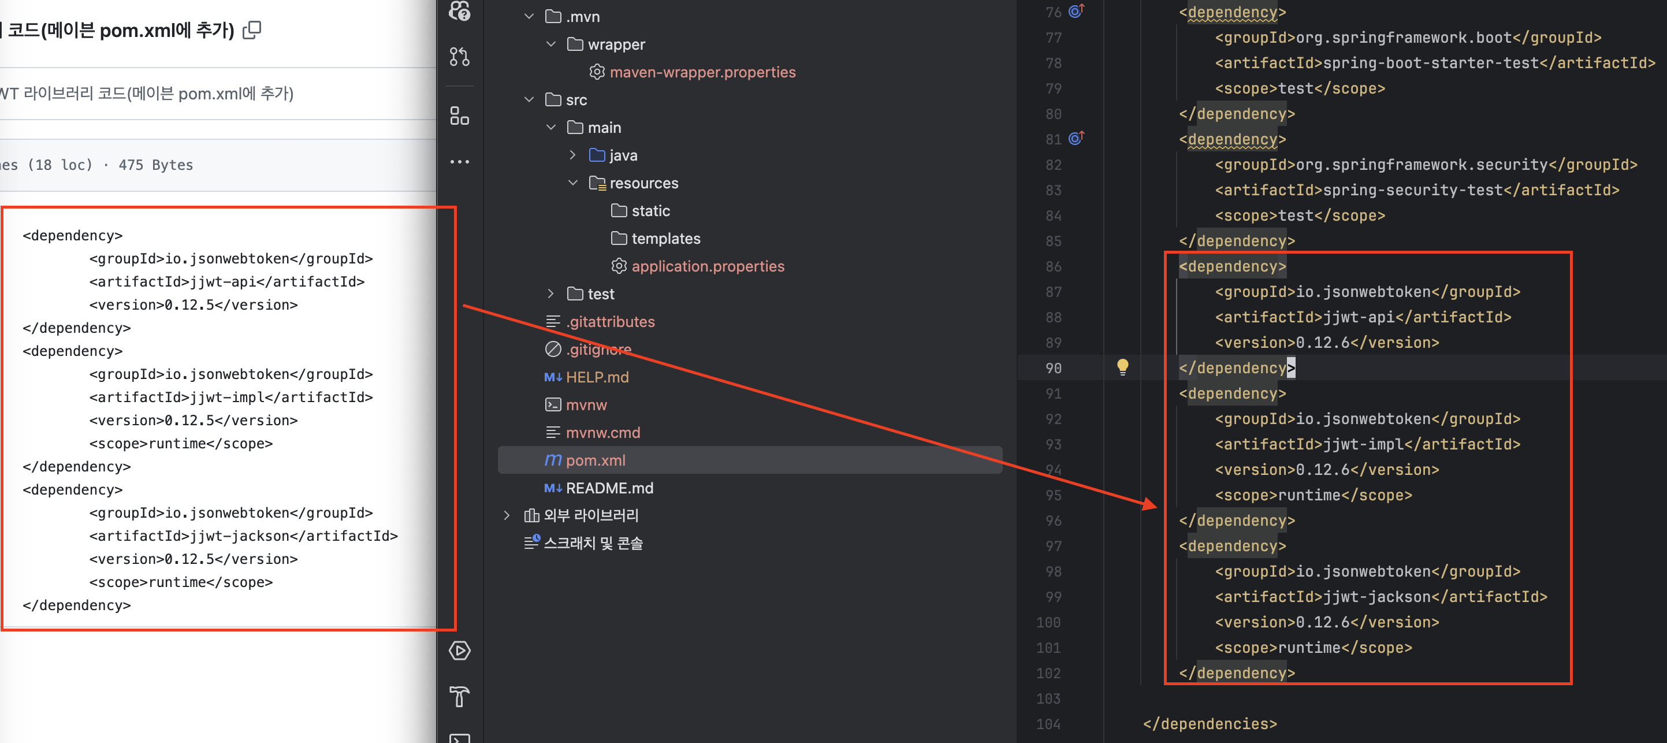The height and width of the screenshot is (743, 1667).
Task: Collapse the main folder
Action: click(550, 128)
